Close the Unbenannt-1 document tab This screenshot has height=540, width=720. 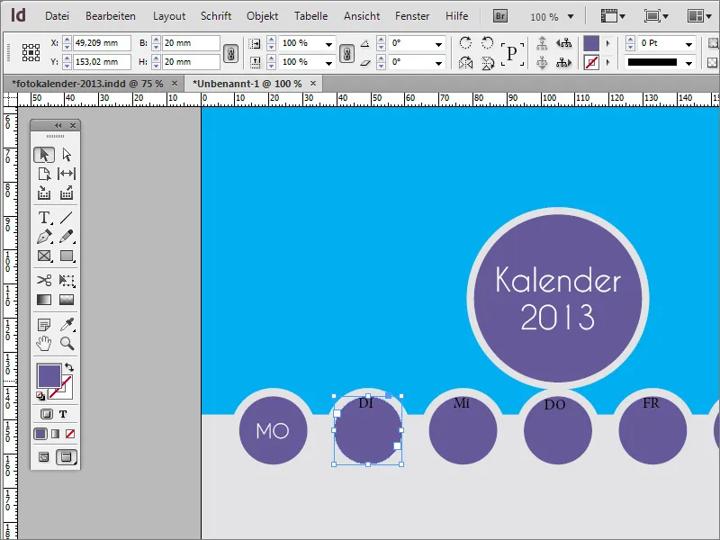313,83
